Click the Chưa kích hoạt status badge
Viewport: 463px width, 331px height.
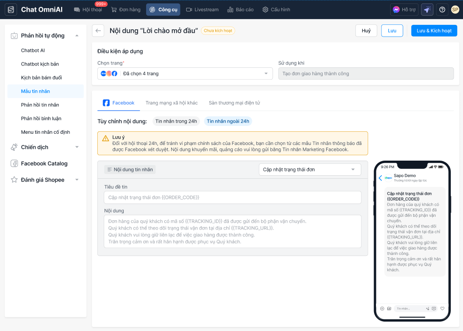coord(218,31)
